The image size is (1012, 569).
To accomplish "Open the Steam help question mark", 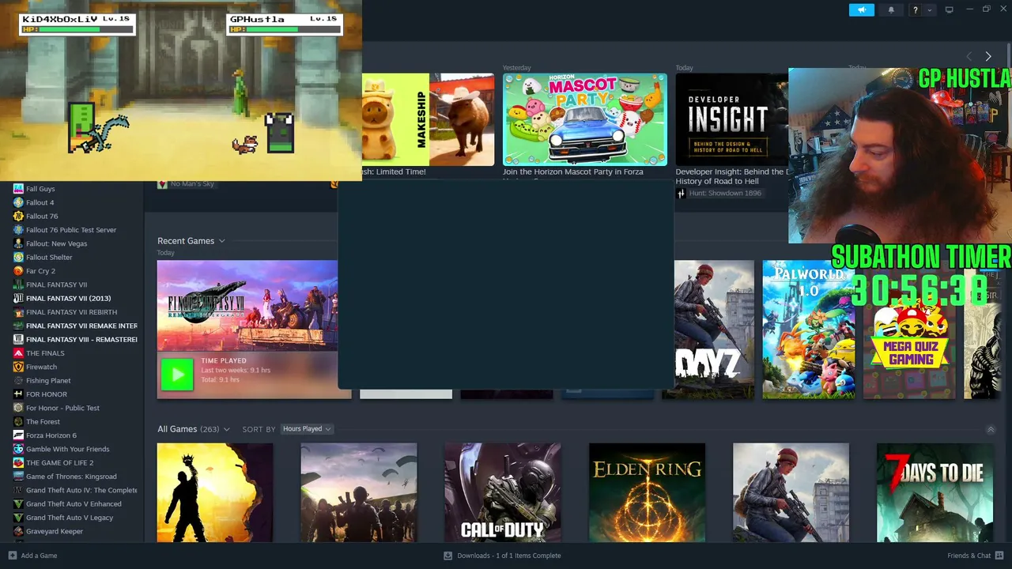I will (915, 9).
